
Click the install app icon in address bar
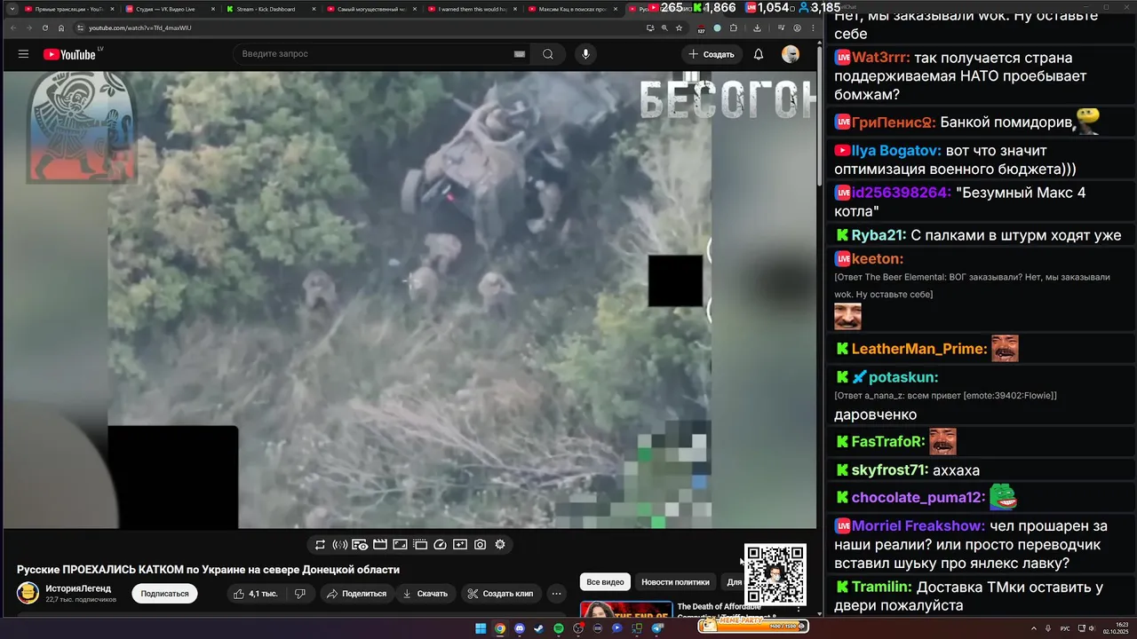click(650, 28)
